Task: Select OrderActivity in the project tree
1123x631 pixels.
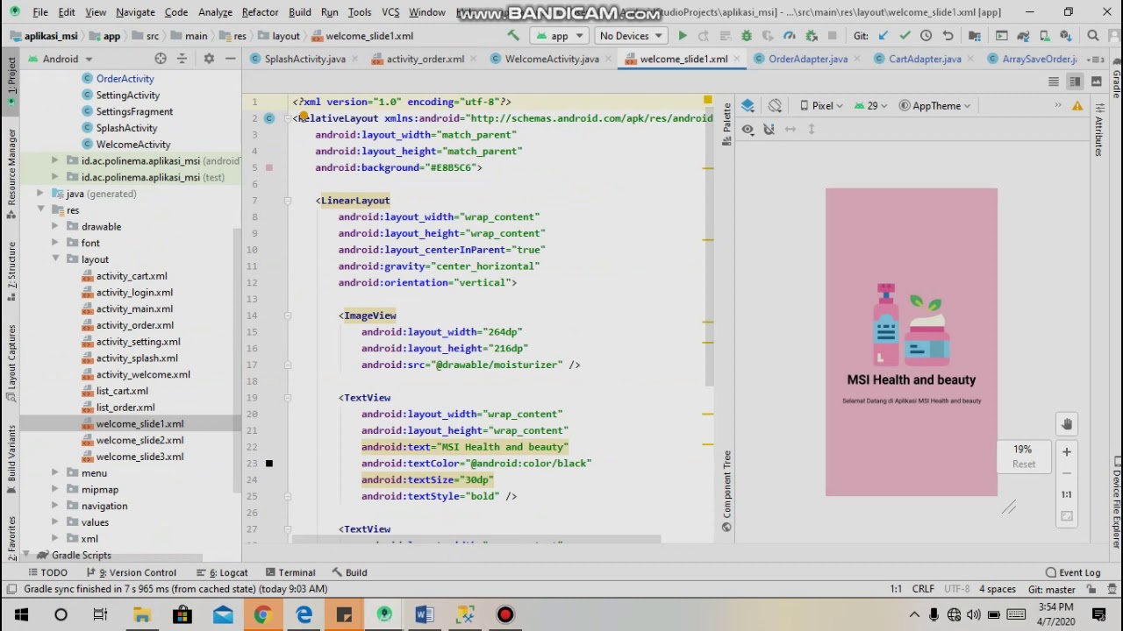Action: pos(125,79)
